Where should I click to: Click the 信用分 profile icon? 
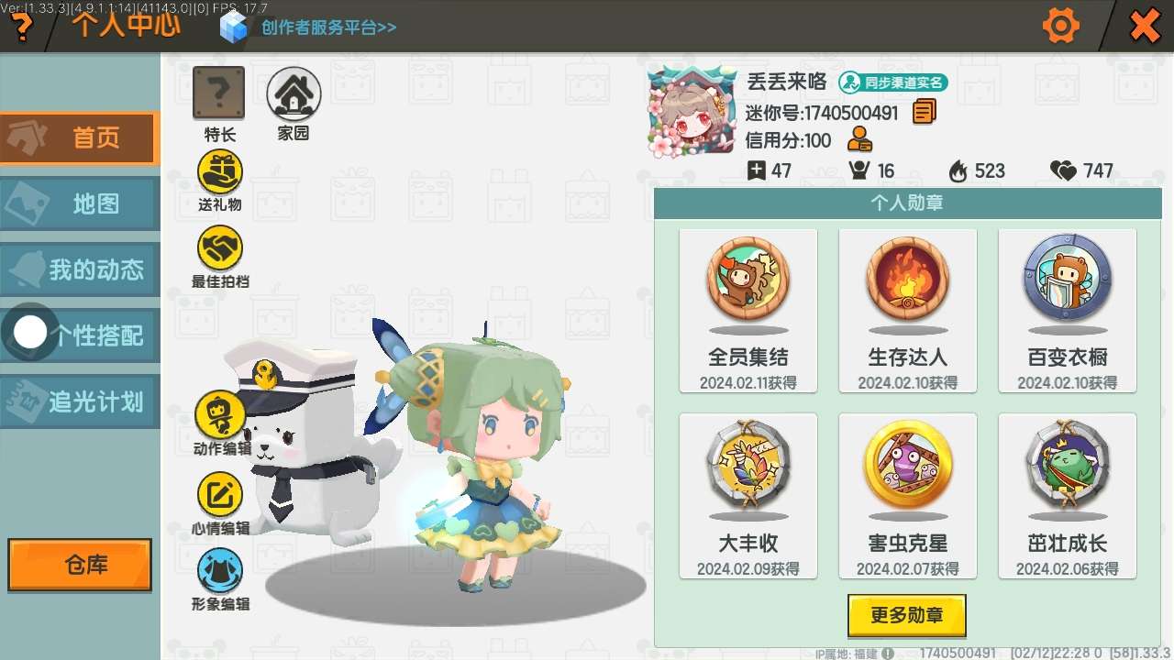click(859, 140)
